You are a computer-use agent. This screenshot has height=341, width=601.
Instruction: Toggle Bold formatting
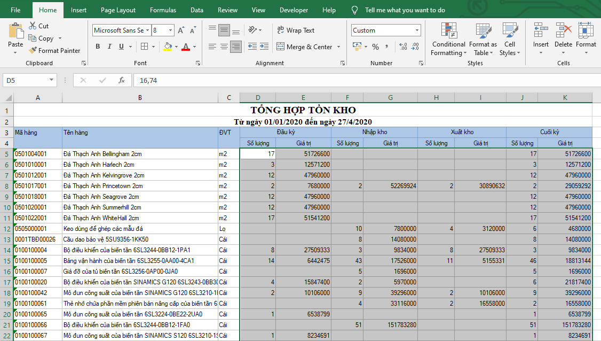coord(98,47)
